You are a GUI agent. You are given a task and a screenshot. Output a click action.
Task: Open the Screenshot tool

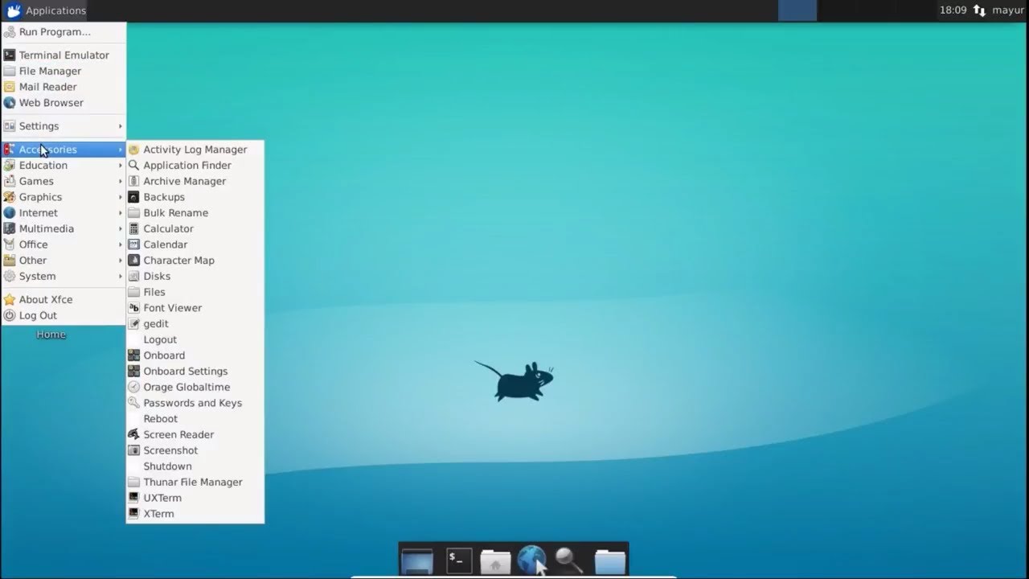tap(195, 450)
